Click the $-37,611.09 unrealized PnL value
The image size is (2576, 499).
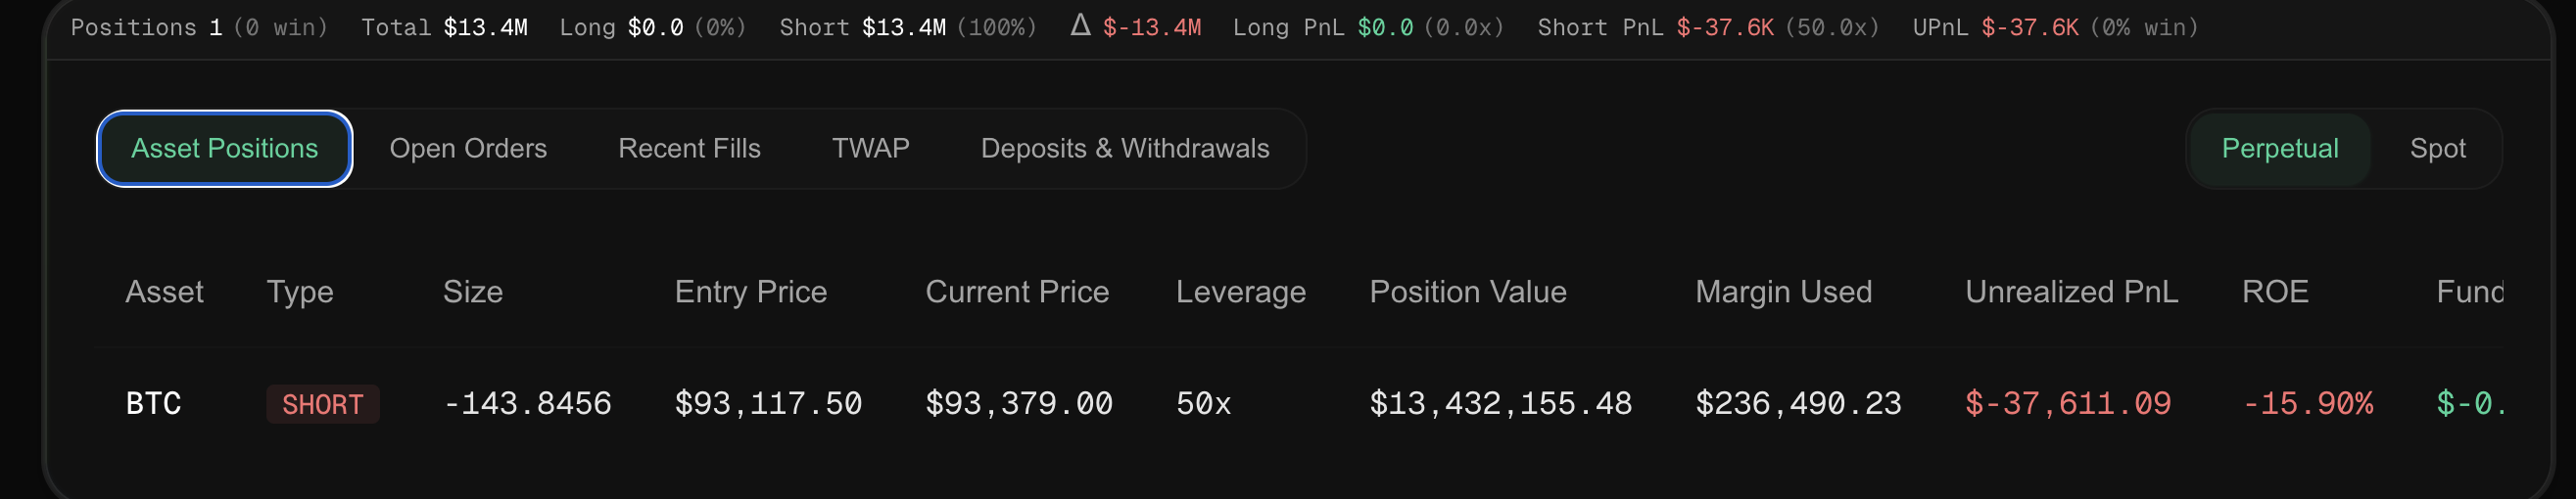(x=2067, y=403)
